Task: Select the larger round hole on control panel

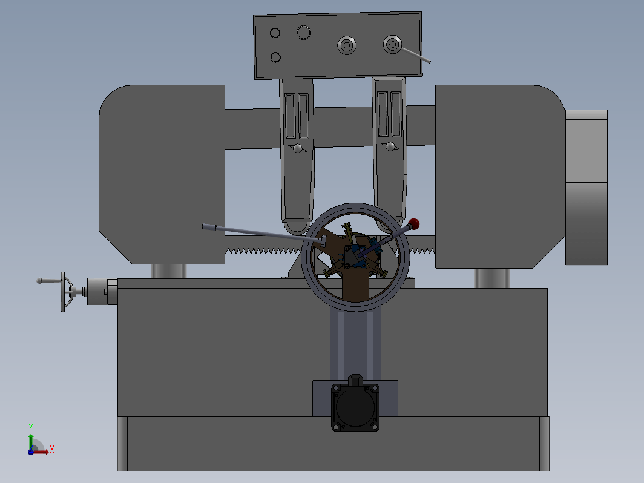Action: (304, 33)
